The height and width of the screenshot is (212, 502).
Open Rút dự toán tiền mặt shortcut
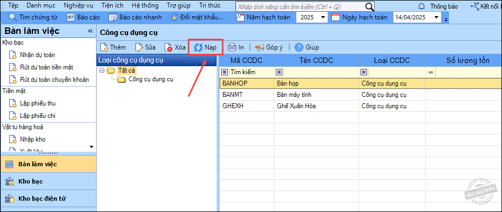(46, 67)
